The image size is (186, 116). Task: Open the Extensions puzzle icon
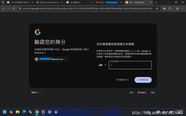point(170,9)
